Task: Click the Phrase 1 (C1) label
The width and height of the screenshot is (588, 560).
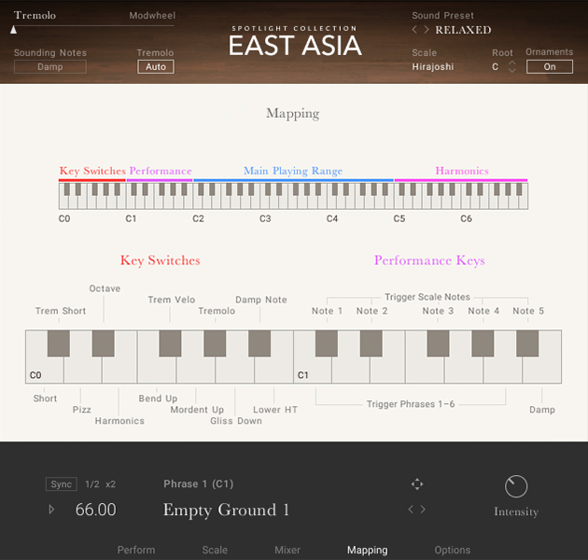Action: (x=199, y=483)
